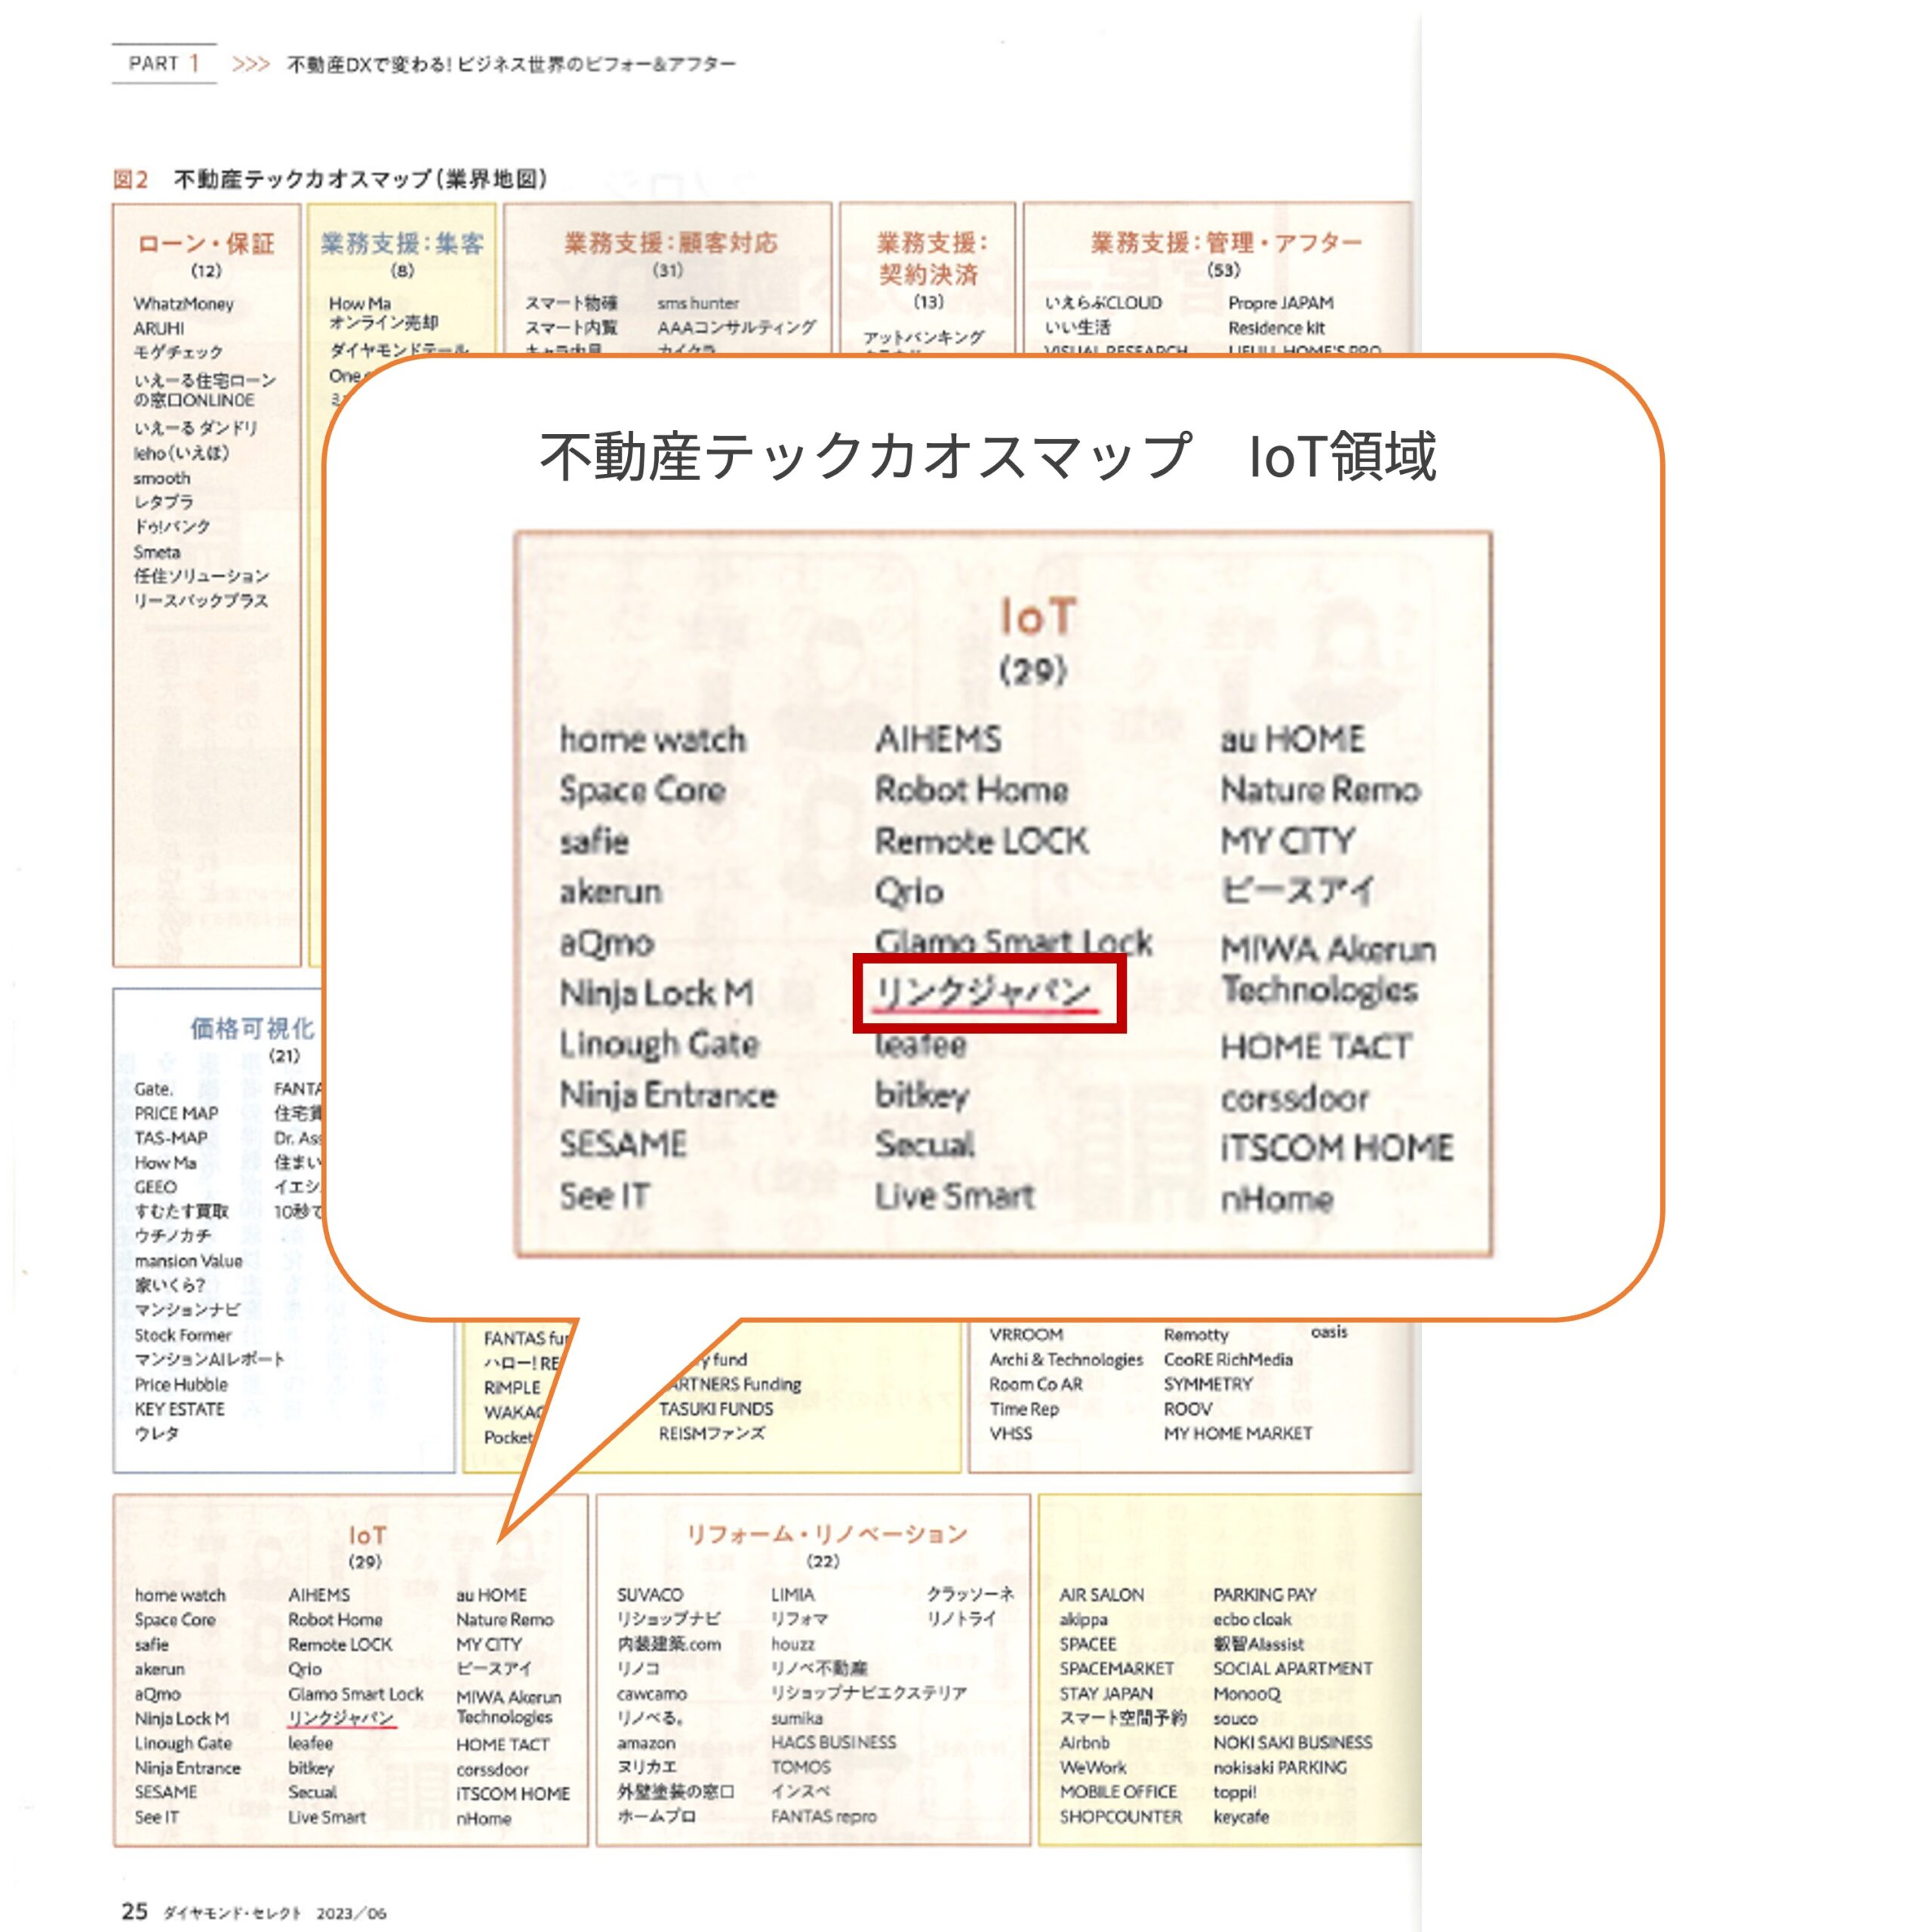The image size is (1932, 1932).
Task: Click 'LIMIA' in the reform list
Action: (x=793, y=1595)
